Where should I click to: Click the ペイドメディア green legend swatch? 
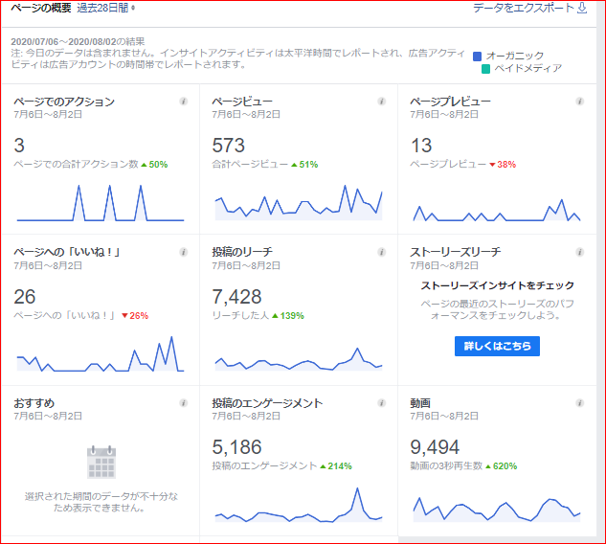[x=485, y=69]
